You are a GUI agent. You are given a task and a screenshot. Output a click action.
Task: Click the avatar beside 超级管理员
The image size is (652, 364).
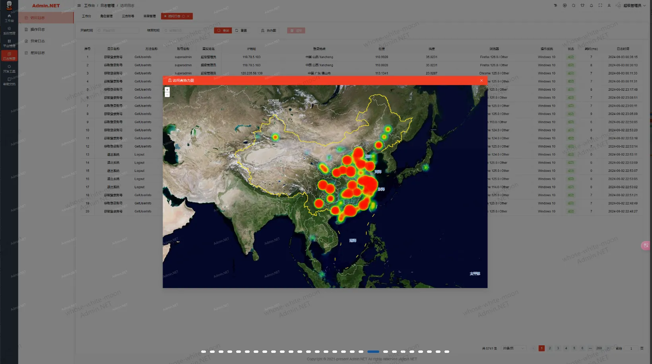point(618,6)
